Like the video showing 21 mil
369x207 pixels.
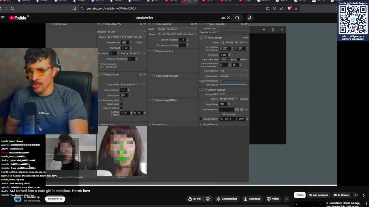[x=194, y=199]
